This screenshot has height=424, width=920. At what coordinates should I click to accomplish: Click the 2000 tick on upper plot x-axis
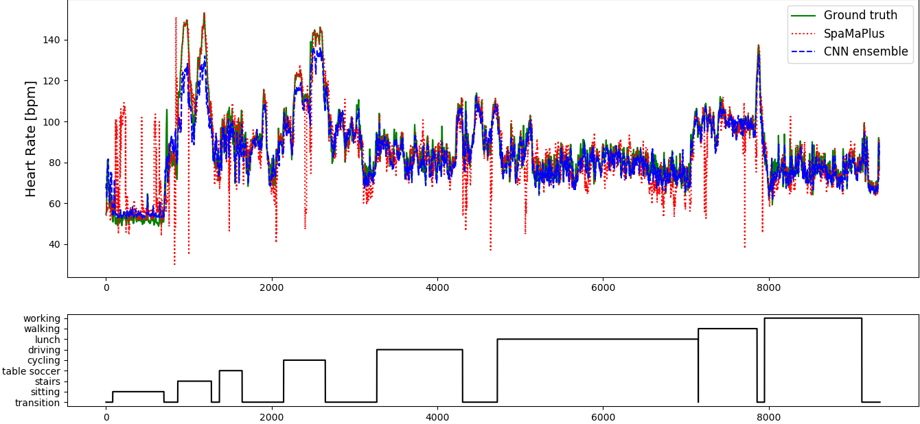pyautogui.click(x=271, y=288)
